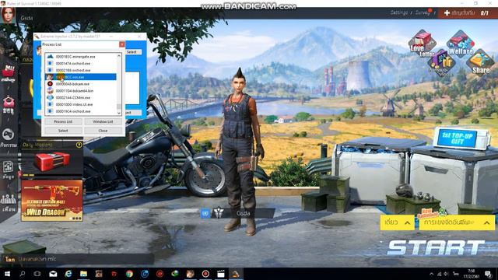This screenshot has width=498, height=280.
Task: Expand the yellow ranked match mode selector
Action: [x=457, y=222]
